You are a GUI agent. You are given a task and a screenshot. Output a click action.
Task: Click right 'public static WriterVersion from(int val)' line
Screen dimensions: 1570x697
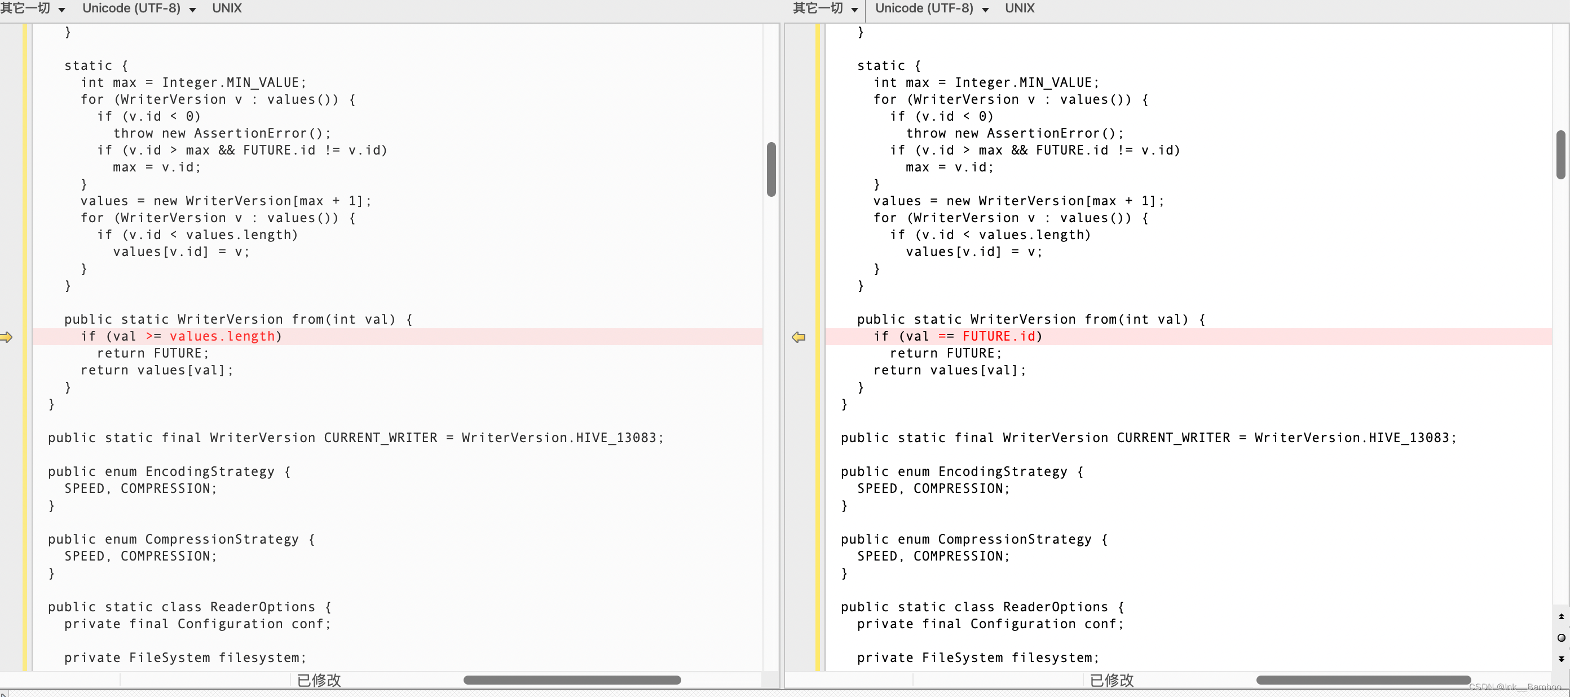[1031, 319]
